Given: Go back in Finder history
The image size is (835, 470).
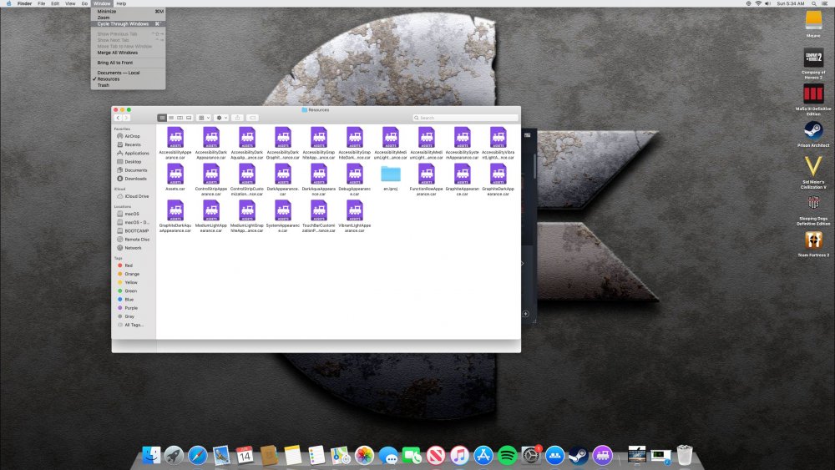Looking at the screenshot, I should (x=119, y=118).
